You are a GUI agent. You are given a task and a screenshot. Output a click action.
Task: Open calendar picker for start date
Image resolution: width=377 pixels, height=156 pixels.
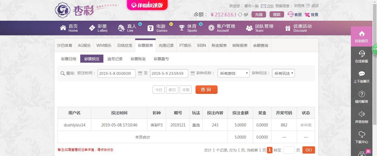(140, 73)
